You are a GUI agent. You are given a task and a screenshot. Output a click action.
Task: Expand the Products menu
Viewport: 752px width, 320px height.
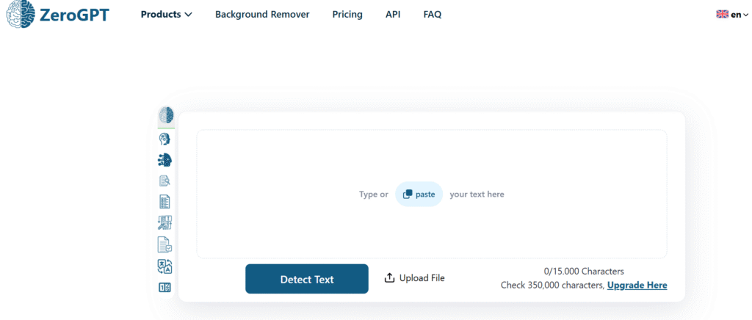pyautogui.click(x=167, y=15)
